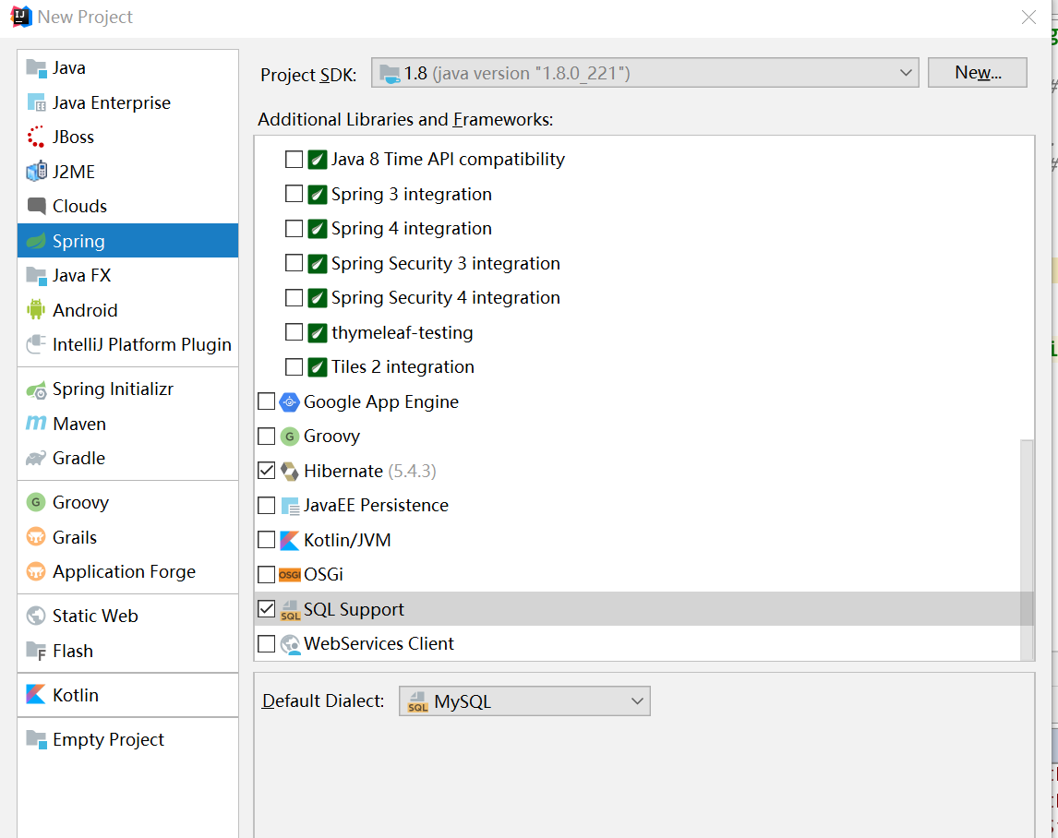
Task: Enable JavaEE Persistence checkbox
Action: click(x=267, y=506)
